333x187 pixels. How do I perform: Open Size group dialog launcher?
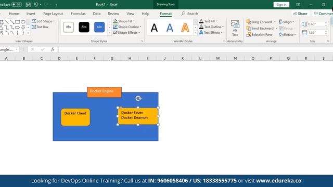[328, 41]
